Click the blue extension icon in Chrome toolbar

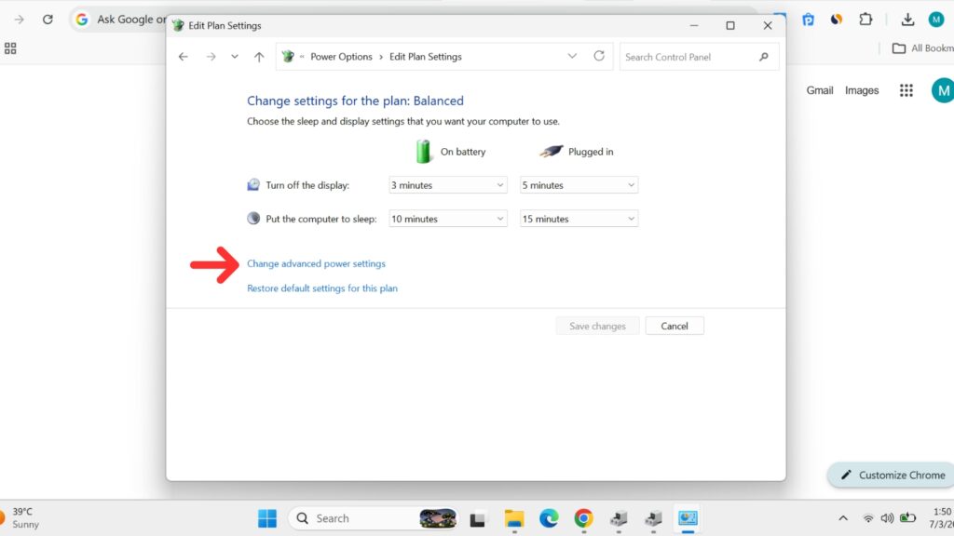coord(808,20)
